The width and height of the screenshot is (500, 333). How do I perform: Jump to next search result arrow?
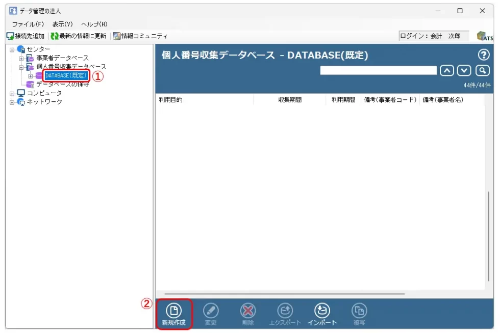coord(464,70)
